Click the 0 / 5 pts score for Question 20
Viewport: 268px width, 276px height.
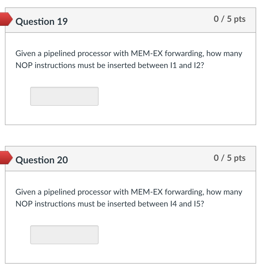click(230, 158)
